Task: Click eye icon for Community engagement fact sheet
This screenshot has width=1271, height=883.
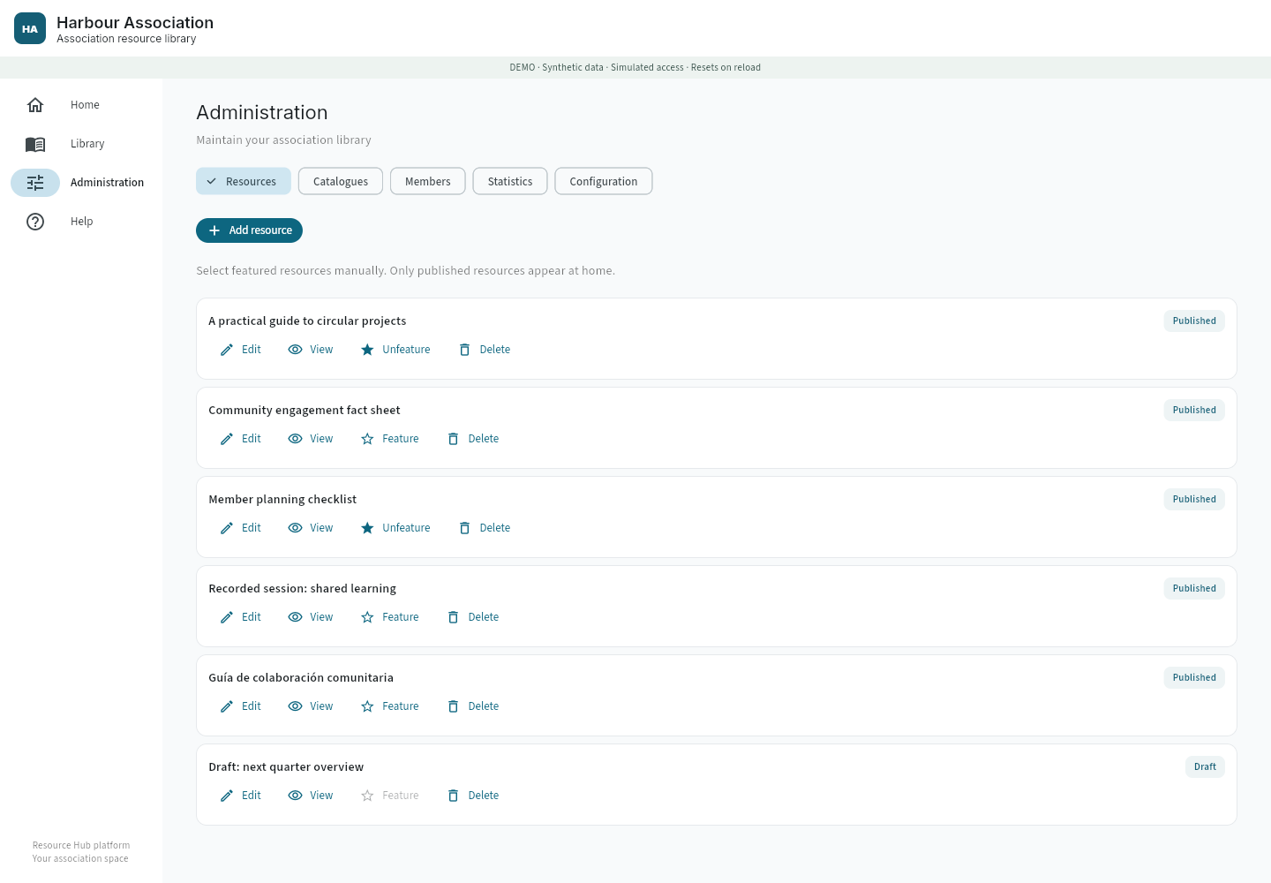Action: [296, 439]
